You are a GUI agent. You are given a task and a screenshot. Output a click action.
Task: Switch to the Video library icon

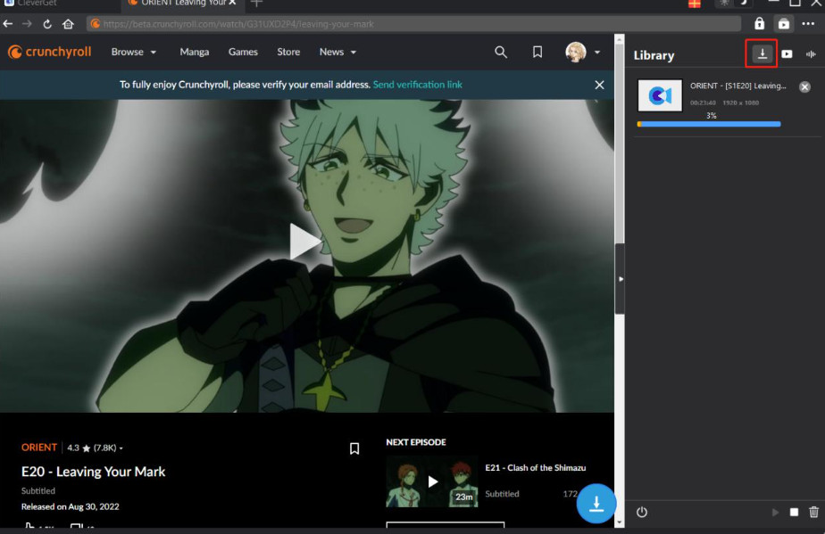[x=787, y=54]
